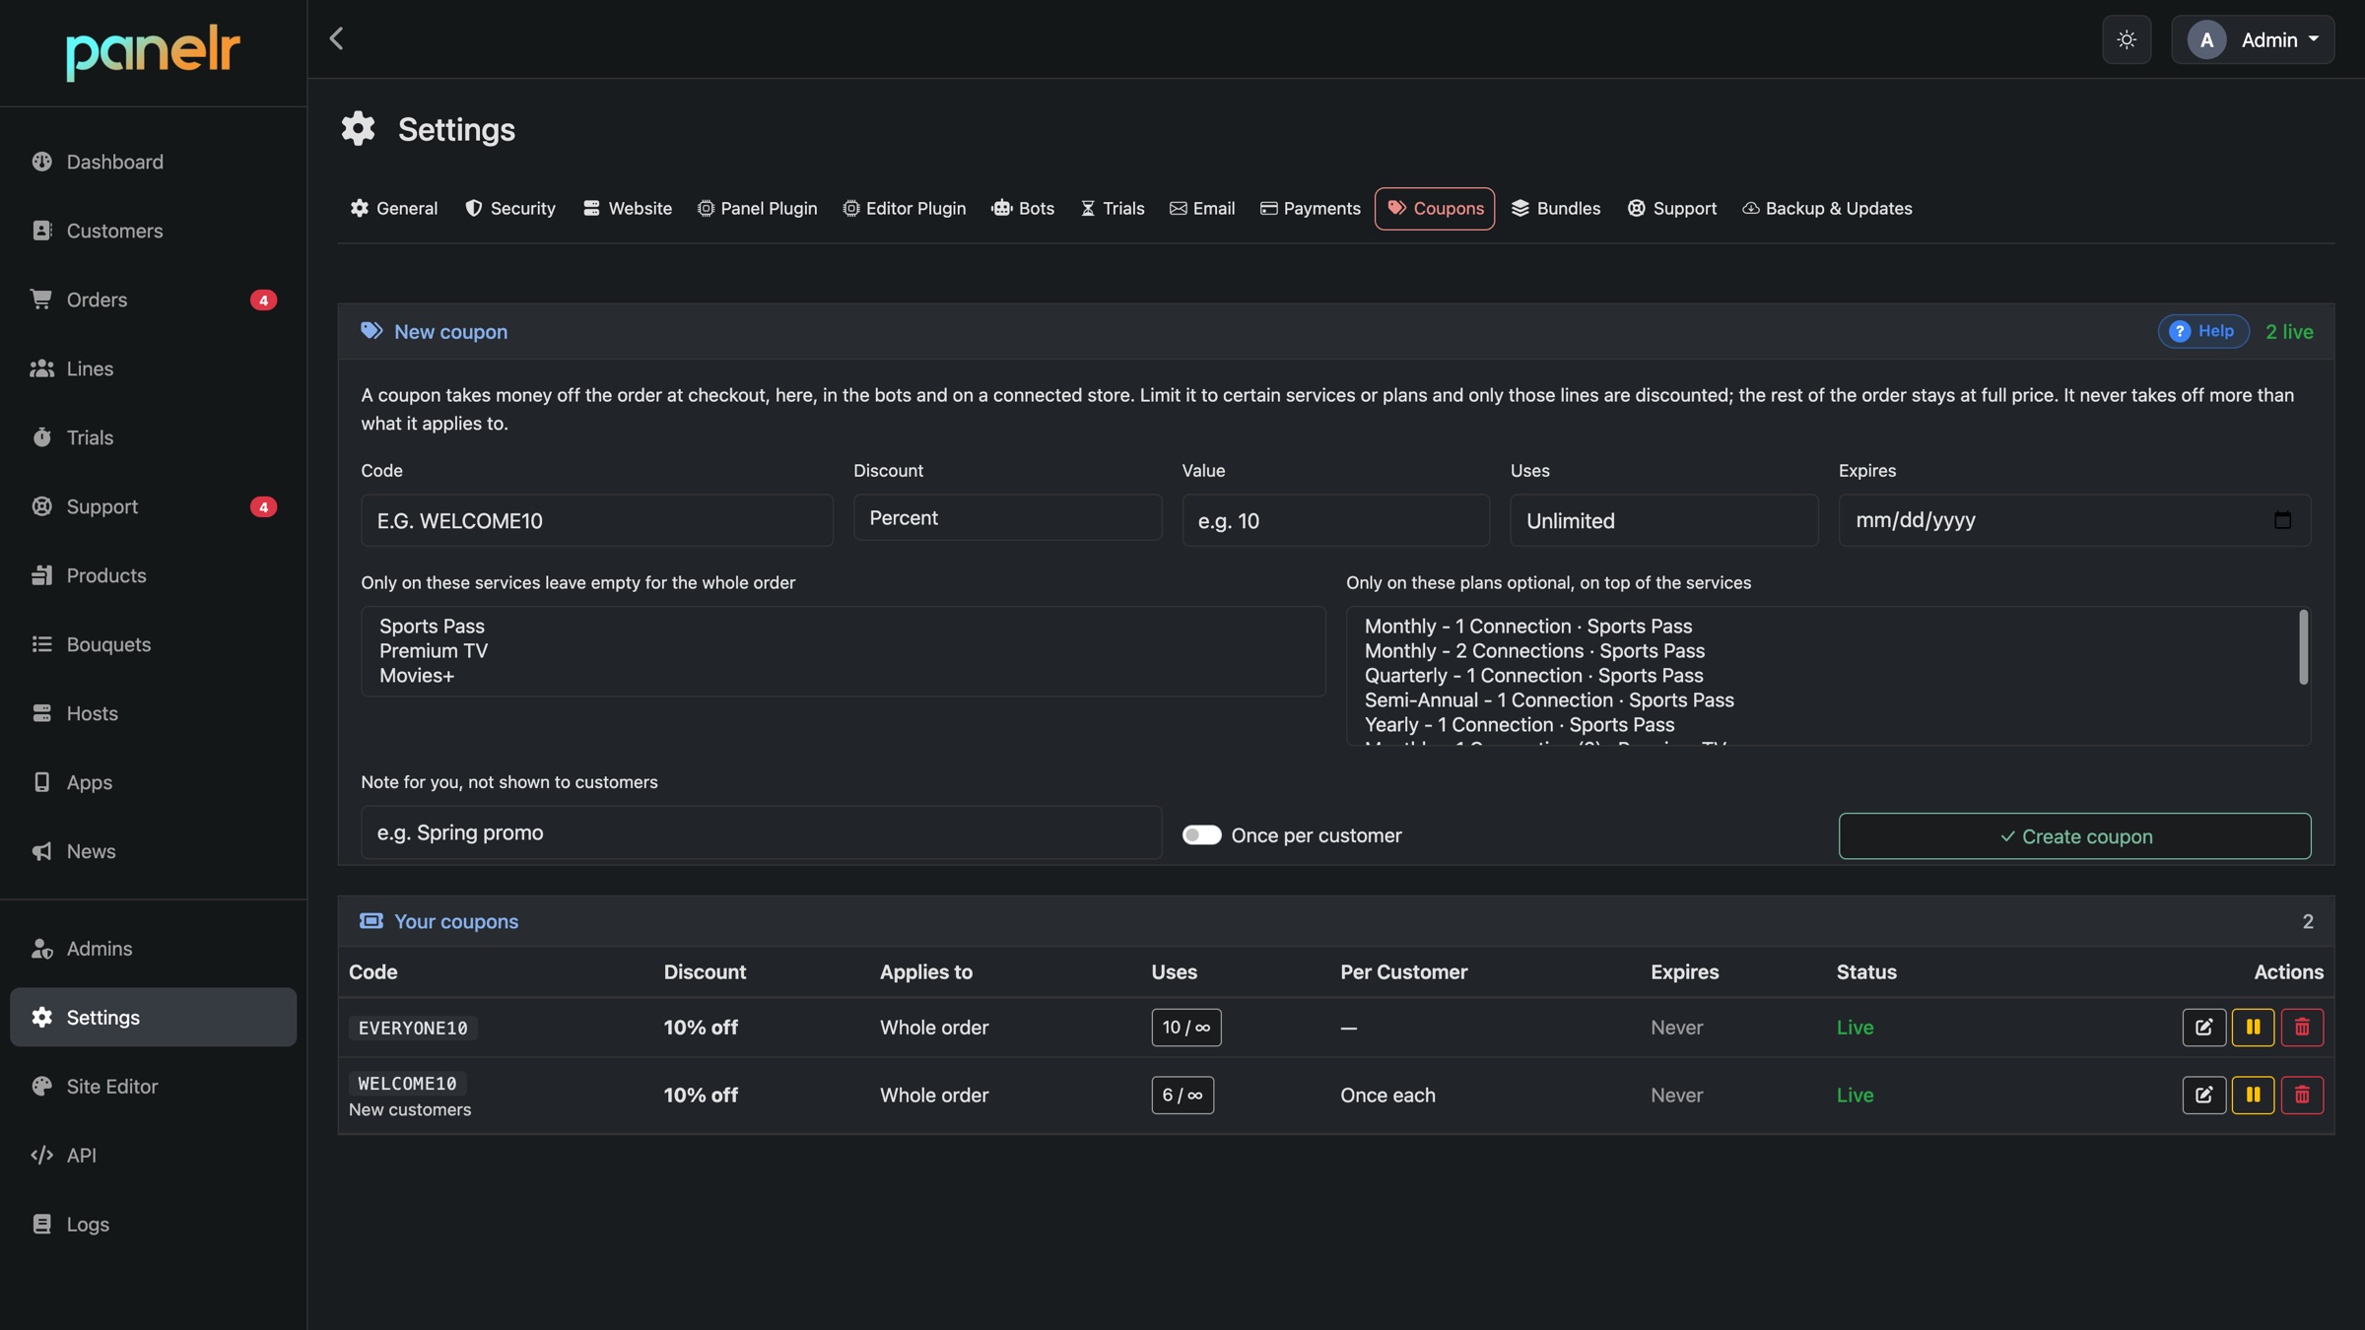The width and height of the screenshot is (2365, 1330).
Task: Delete the WELCOME10 coupon
Action: coord(2302,1095)
